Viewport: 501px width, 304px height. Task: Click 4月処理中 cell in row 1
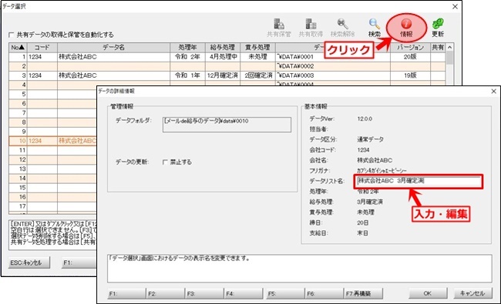click(223, 57)
